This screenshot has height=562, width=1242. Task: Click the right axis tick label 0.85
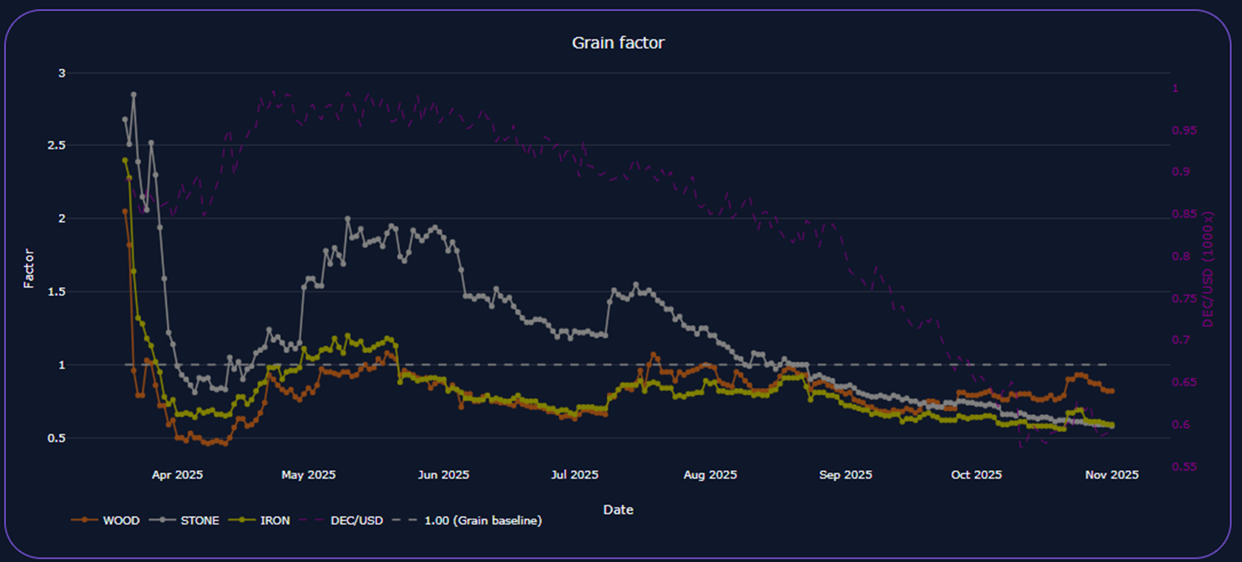(1185, 214)
